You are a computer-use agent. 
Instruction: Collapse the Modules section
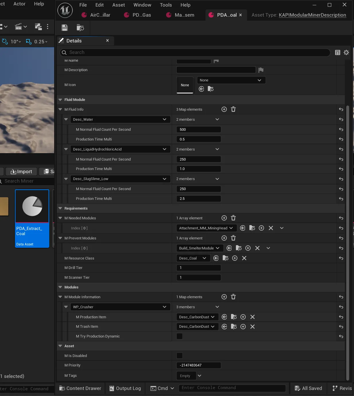60,287
